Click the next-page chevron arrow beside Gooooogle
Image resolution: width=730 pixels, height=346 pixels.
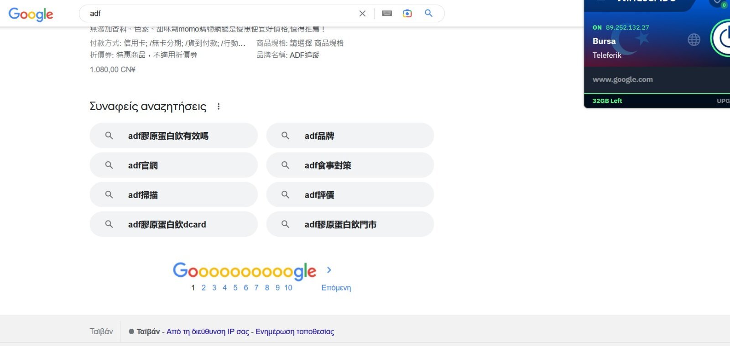tap(329, 270)
